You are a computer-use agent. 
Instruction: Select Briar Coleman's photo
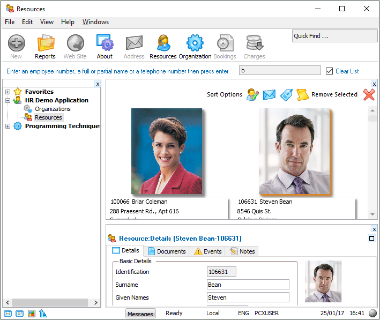click(167, 151)
